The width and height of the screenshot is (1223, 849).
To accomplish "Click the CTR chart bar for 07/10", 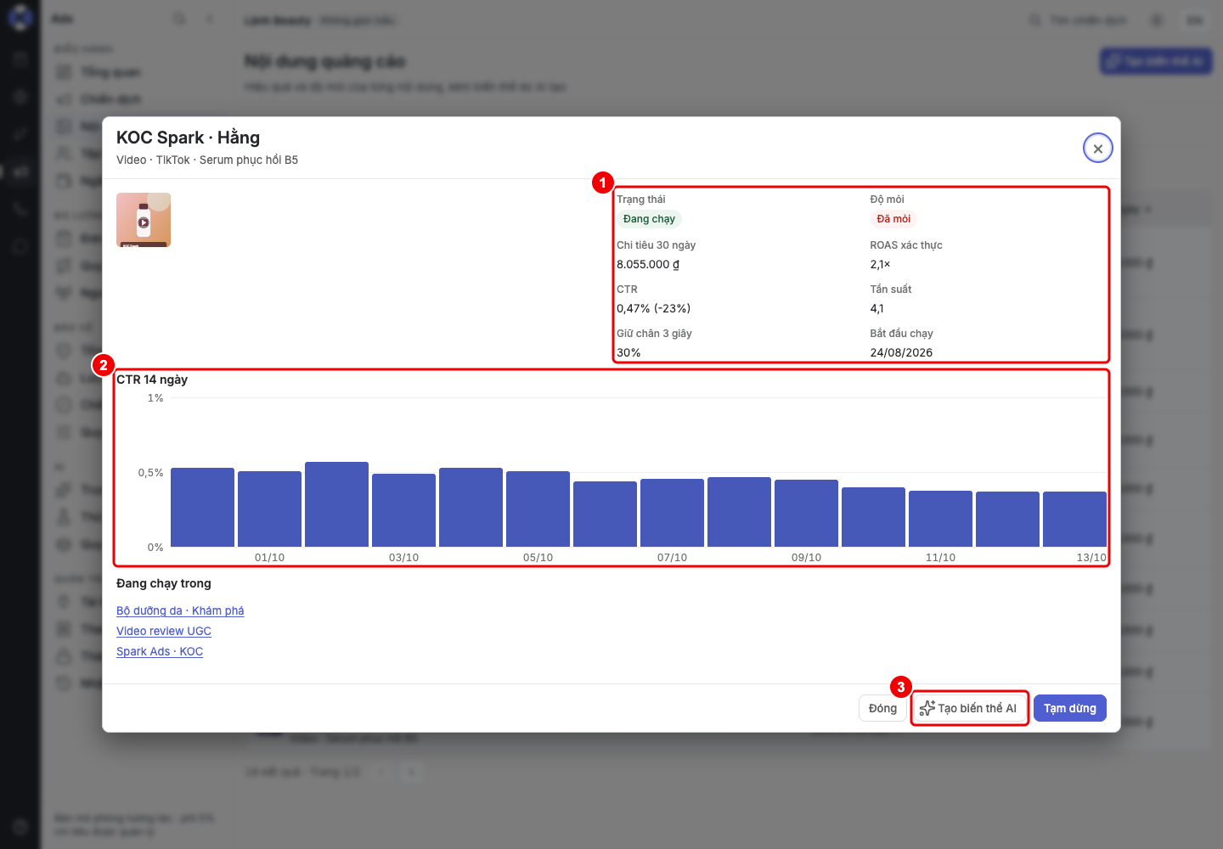I will pos(672,513).
